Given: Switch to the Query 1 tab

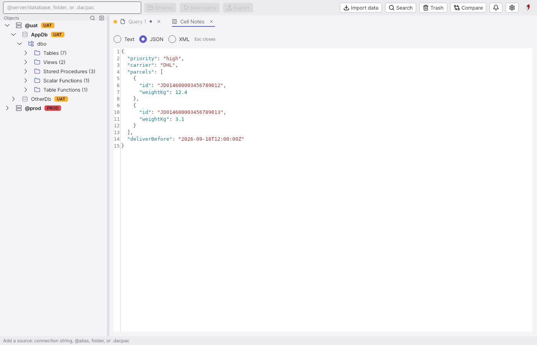Looking at the screenshot, I should click(137, 21).
